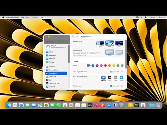The width and height of the screenshot is (167, 125).
Task: Open the Accessibility settings link
Action: [x=80, y=55]
